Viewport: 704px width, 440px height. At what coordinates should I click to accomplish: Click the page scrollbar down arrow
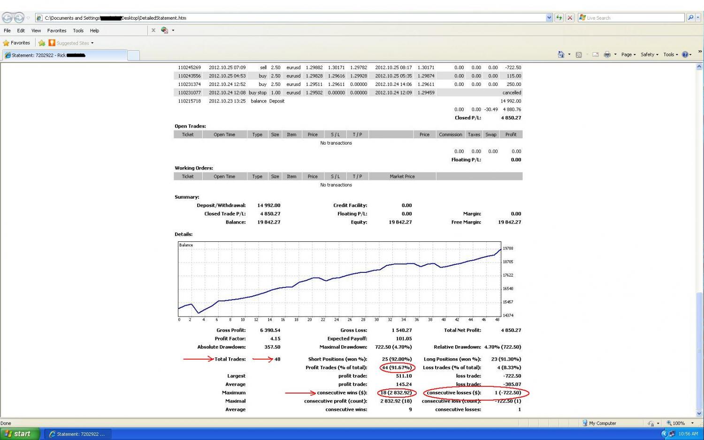[699, 414]
